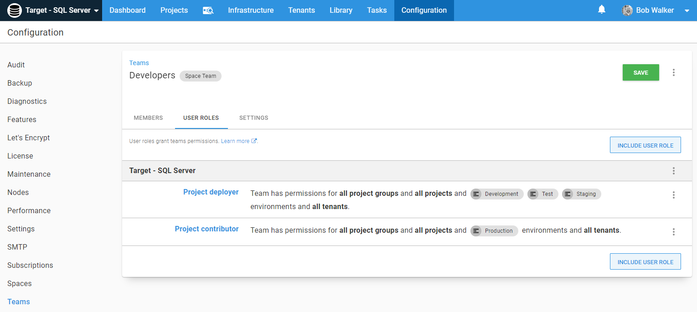
Task: Switch to the Settings tab of the team
Action: 253,118
